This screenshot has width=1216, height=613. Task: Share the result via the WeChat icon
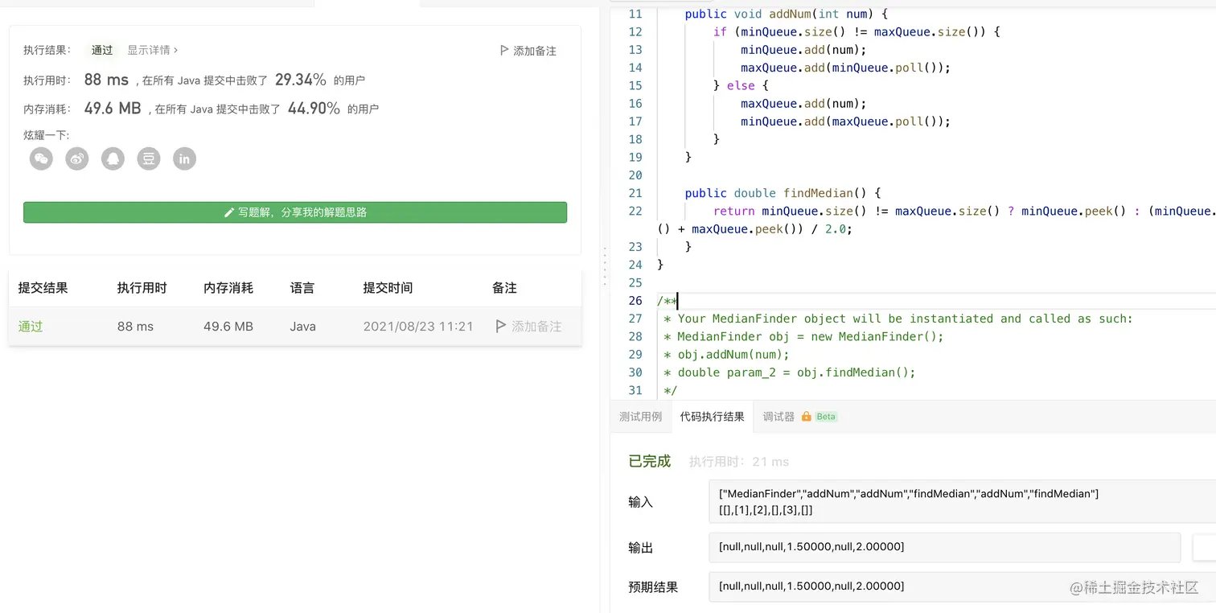(41, 158)
